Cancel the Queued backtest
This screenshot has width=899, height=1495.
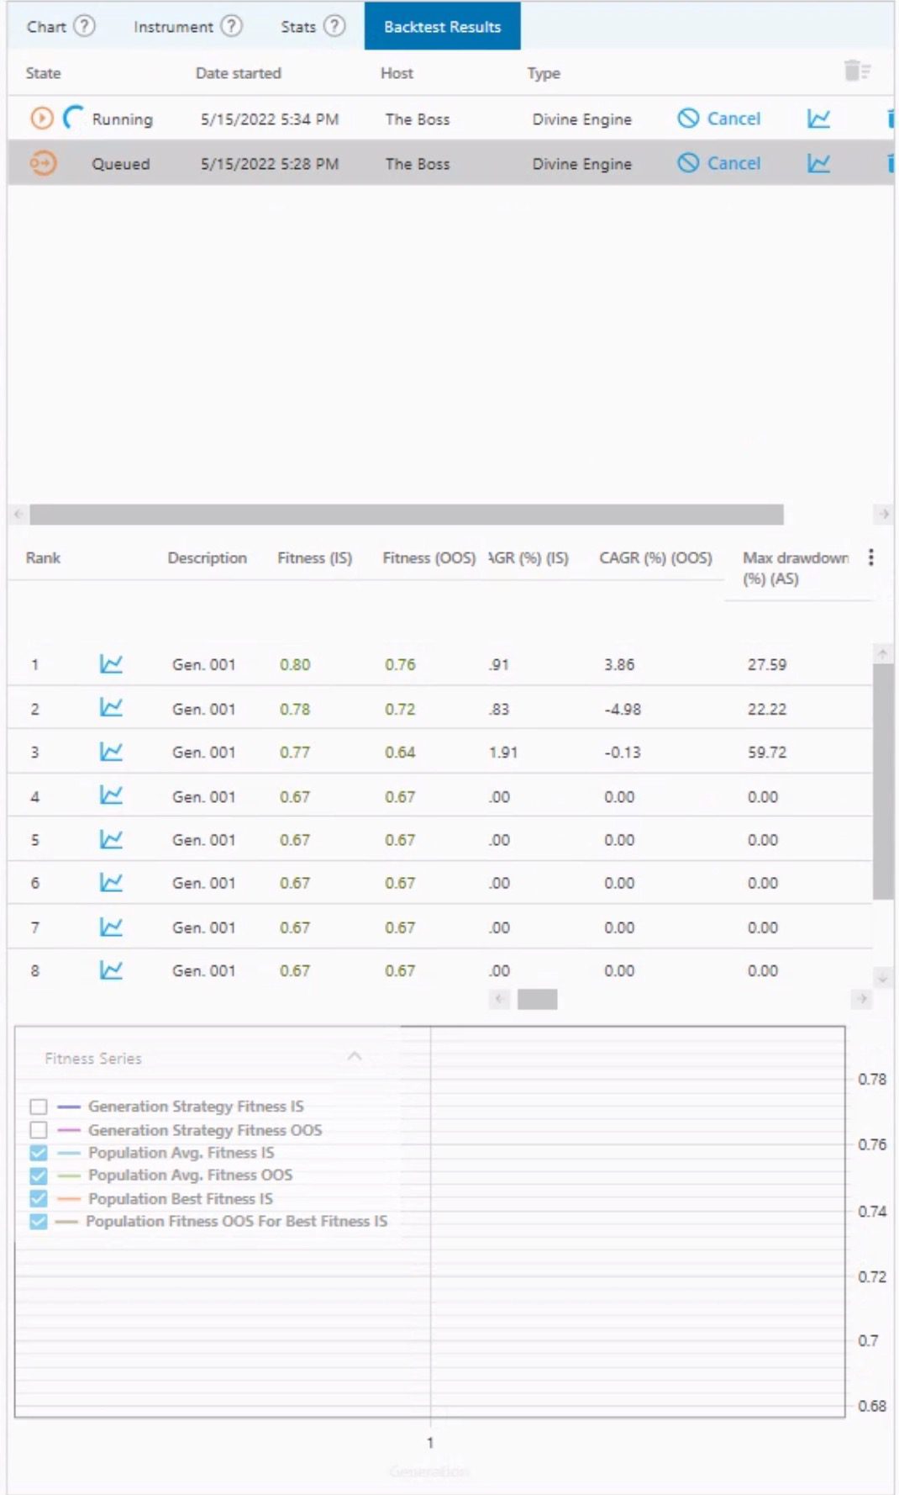719,164
